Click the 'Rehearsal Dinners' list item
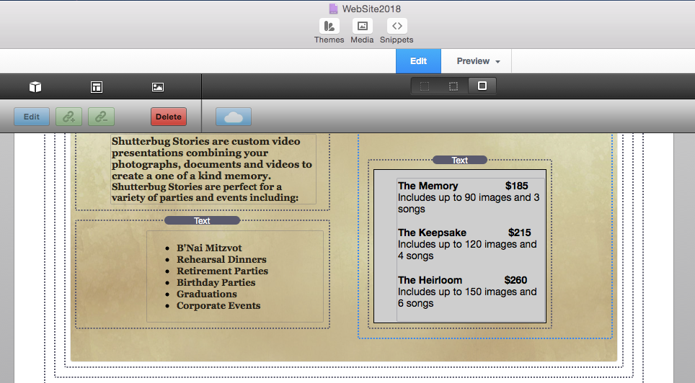695x383 pixels. point(221,259)
